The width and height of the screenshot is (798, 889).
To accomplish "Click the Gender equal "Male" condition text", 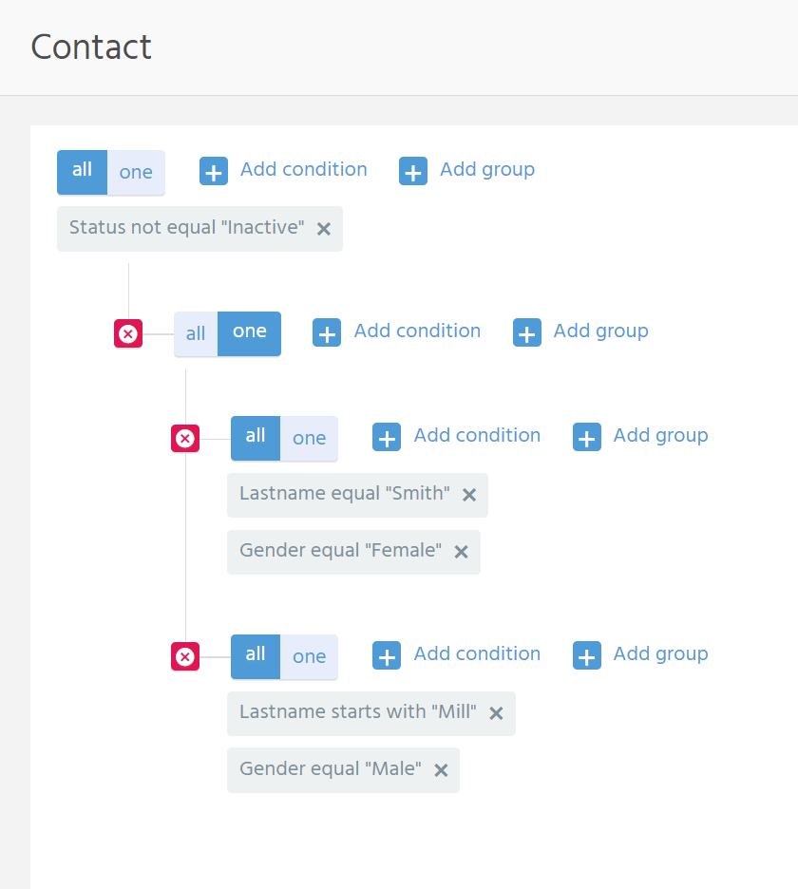I will pyautogui.click(x=331, y=769).
